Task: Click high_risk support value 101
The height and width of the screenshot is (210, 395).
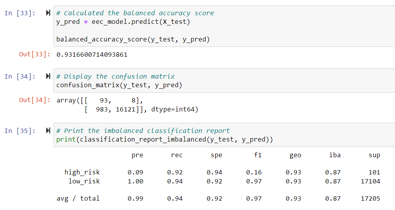Action: 374,172
